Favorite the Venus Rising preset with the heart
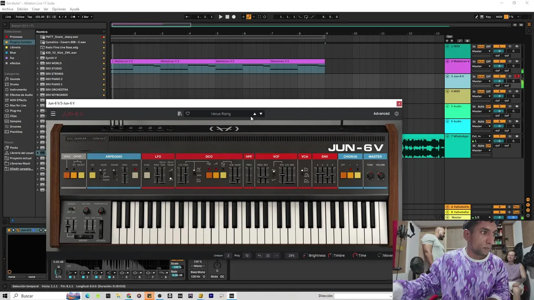The height and width of the screenshot is (300, 534). pyautogui.click(x=188, y=114)
